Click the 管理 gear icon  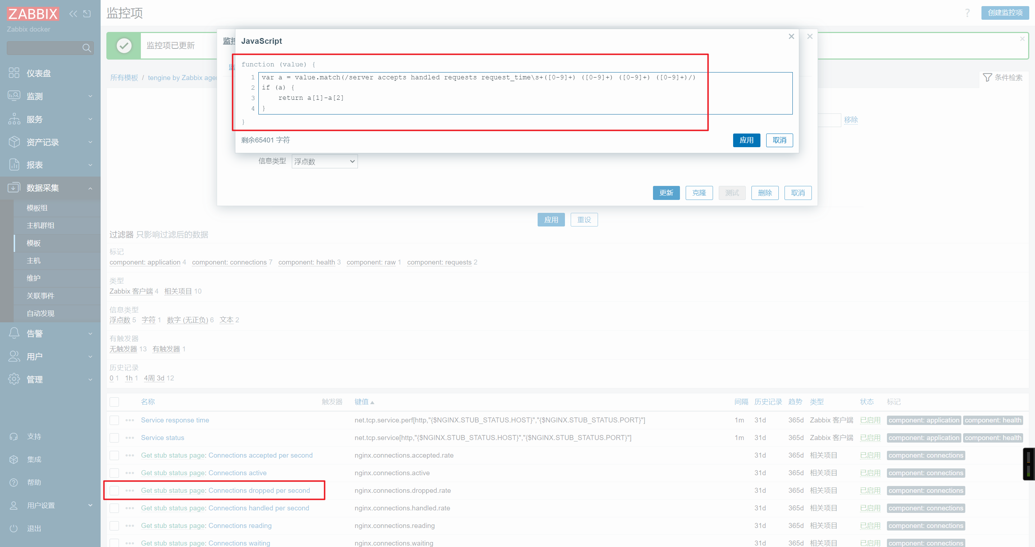point(14,379)
